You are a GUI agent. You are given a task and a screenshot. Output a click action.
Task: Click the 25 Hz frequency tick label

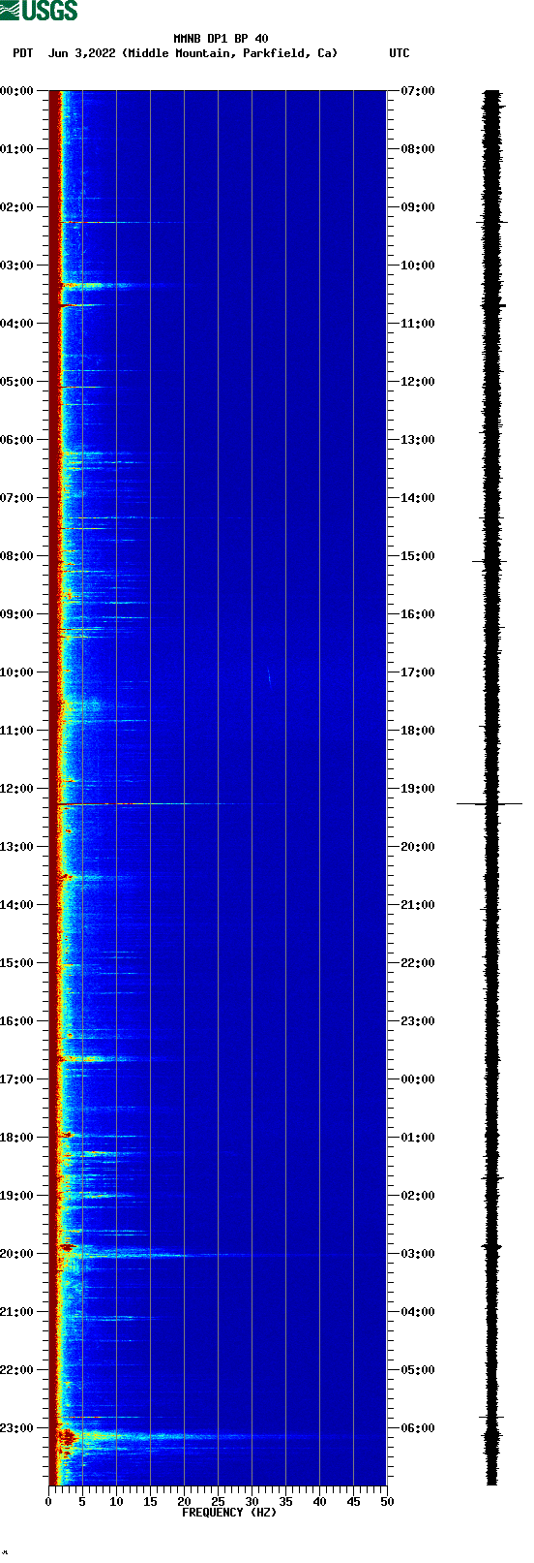[218, 1502]
